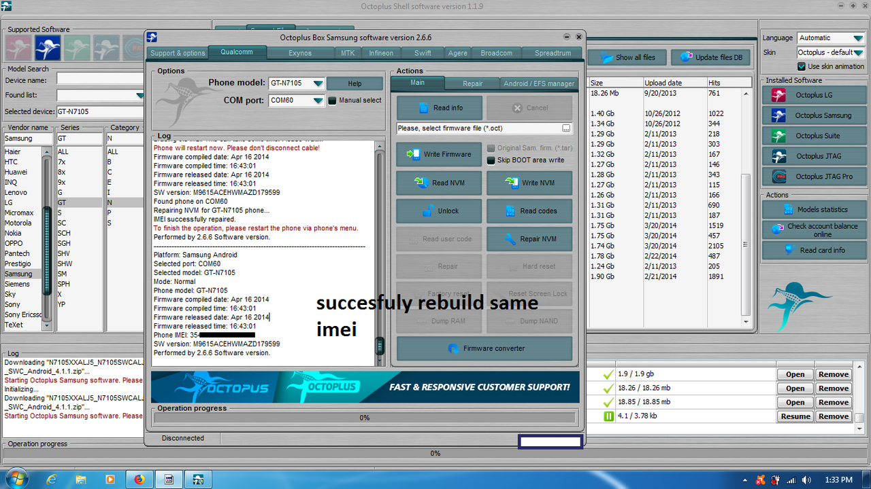Viewport: 871px width, 489px height.
Task: Click the blue Samsung icon under Supported Software
Action: [48, 48]
